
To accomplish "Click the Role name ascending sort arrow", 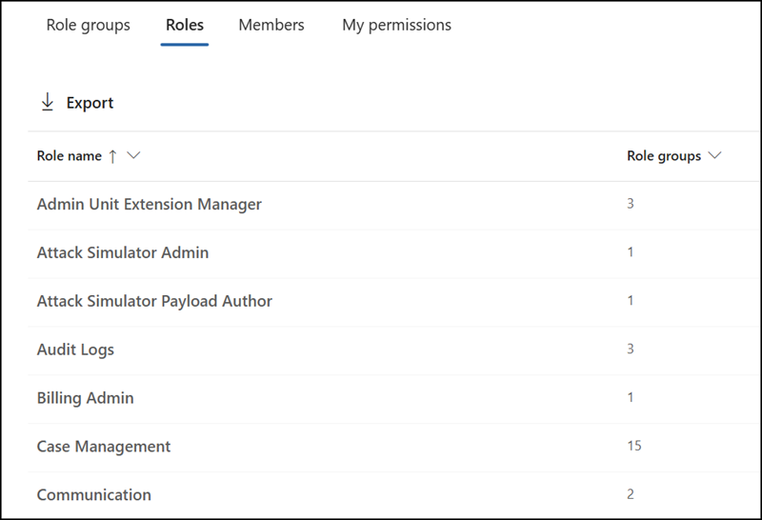I will [x=112, y=156].
